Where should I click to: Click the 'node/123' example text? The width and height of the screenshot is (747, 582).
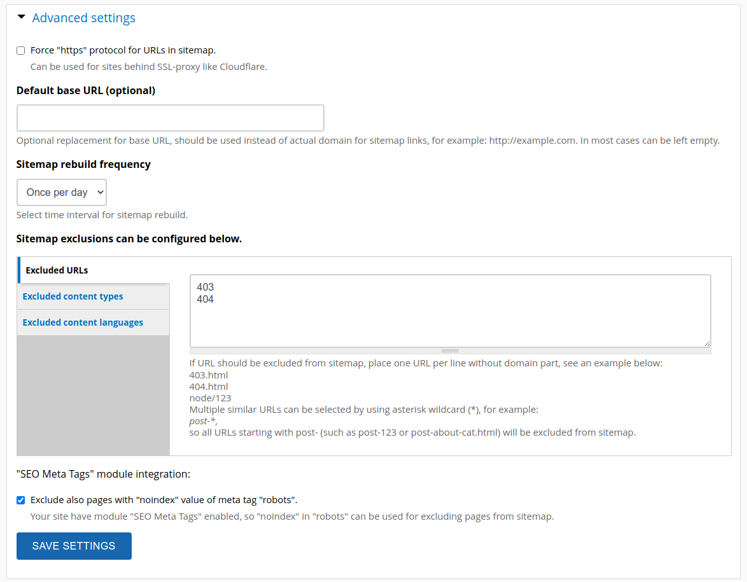tap(210, 398)
